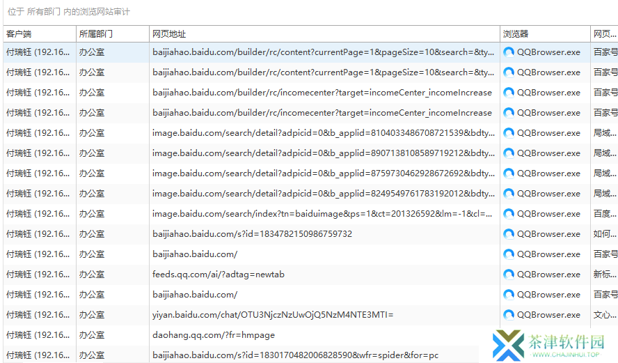Click the 位于 所有部门 内的浏览网站审计 heading
Viewport: 618px width, 363px height.
(x=69, y=12)
